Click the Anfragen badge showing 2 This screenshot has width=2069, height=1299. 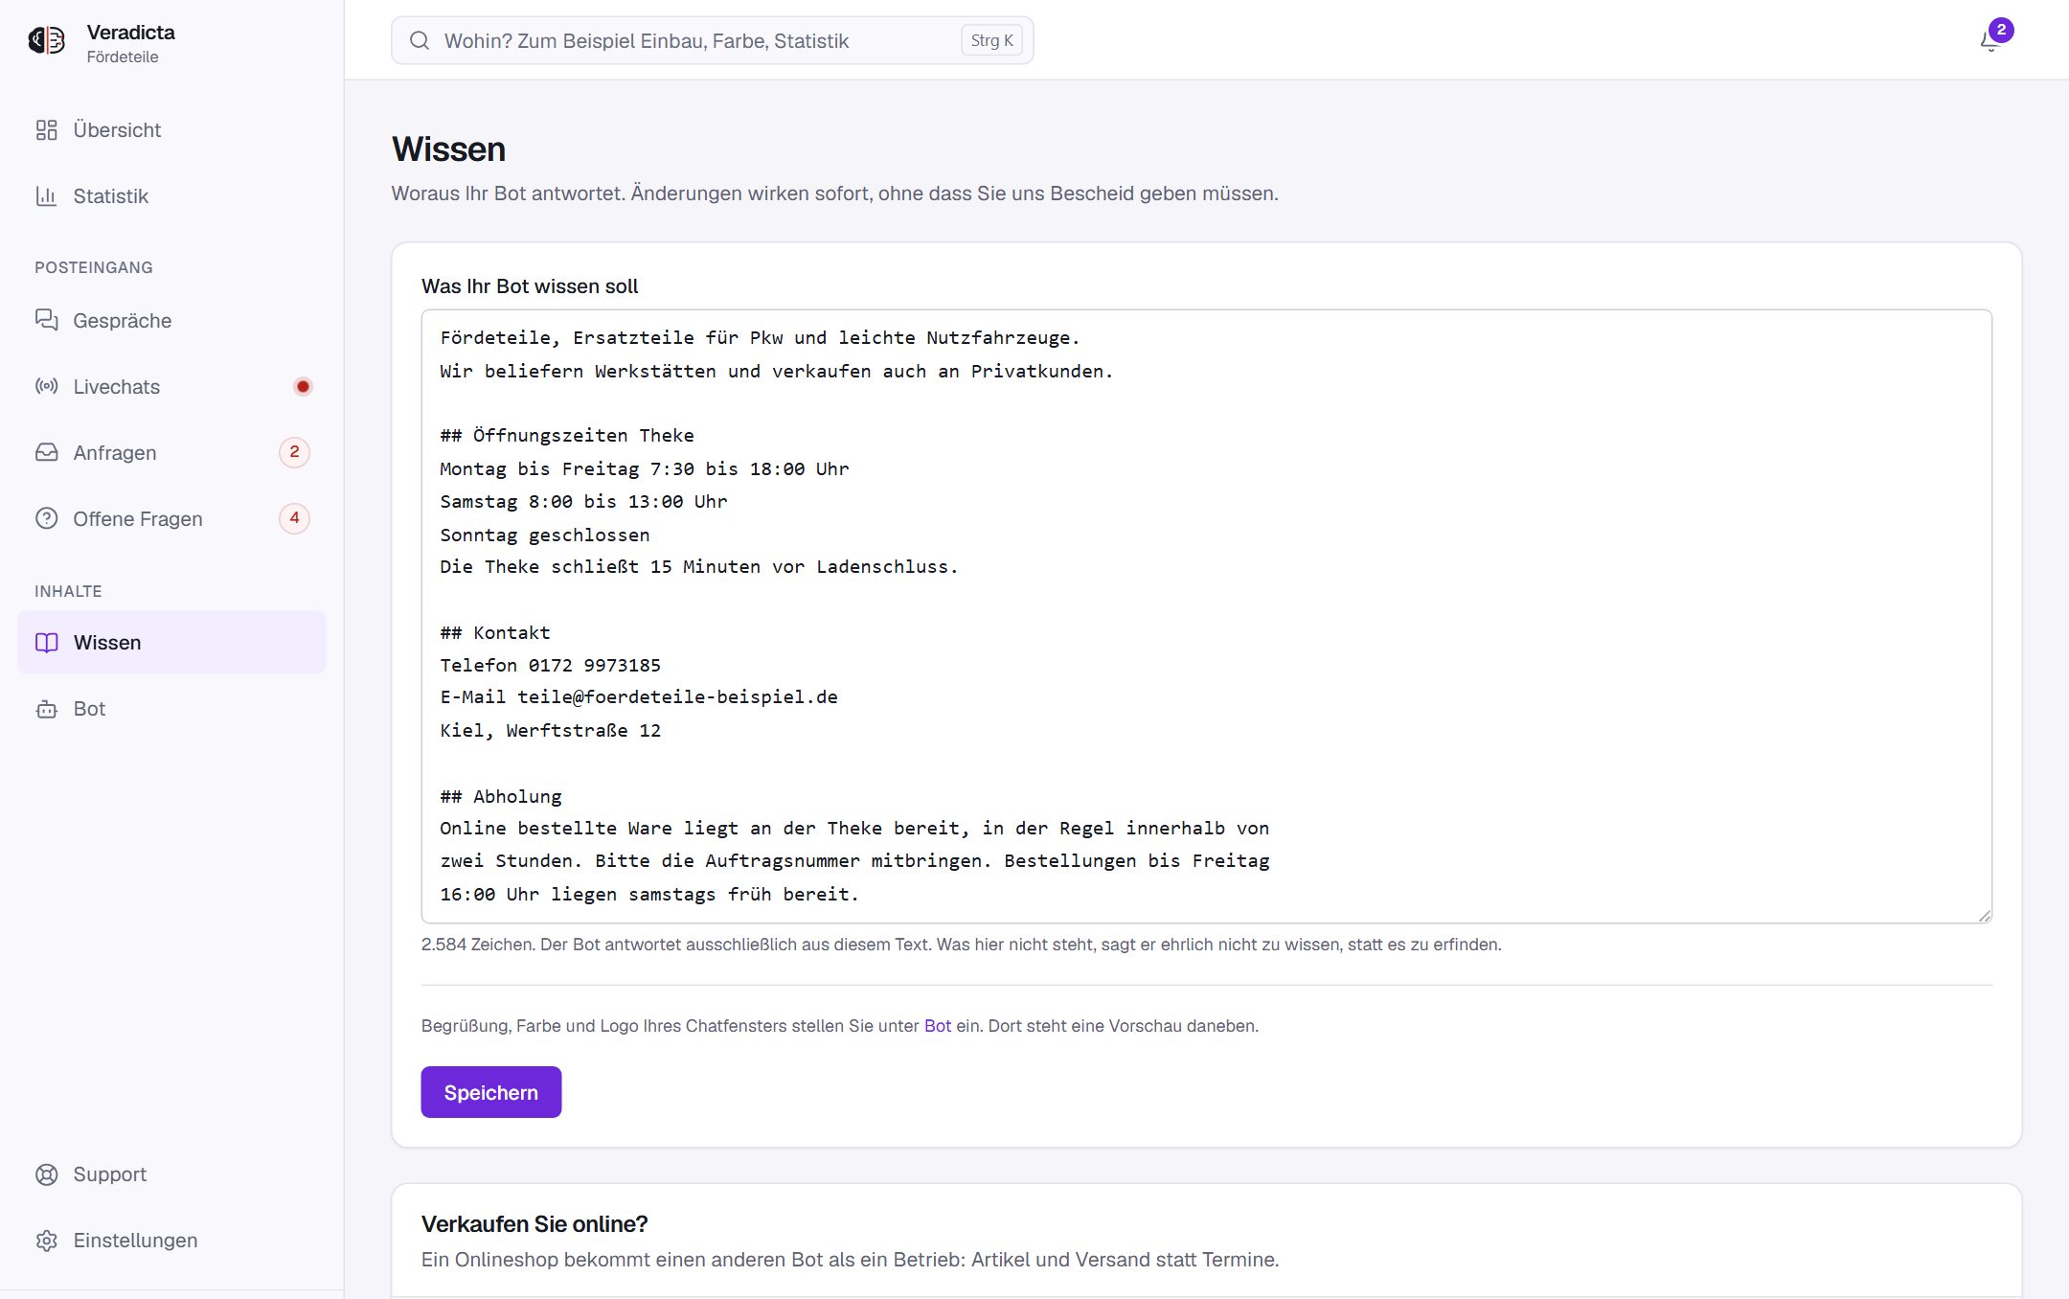[x=294, y=452]
